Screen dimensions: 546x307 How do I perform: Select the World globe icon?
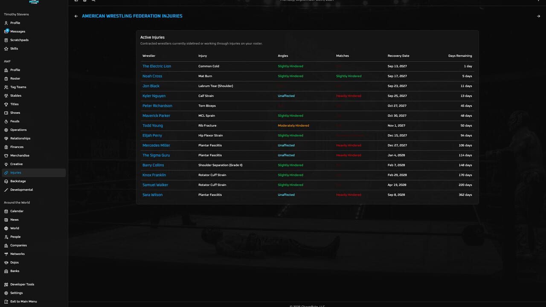[6, 228]
